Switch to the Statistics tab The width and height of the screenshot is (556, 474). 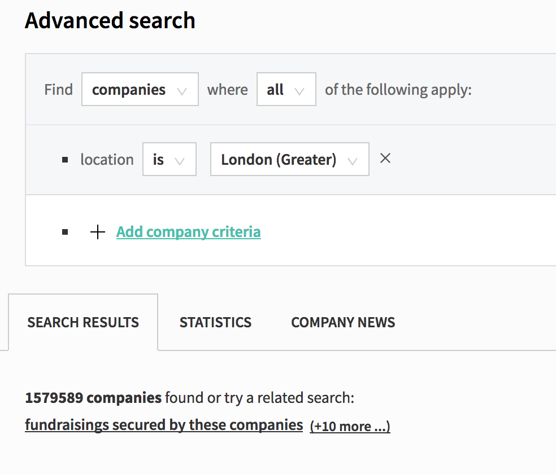point(215,323)
